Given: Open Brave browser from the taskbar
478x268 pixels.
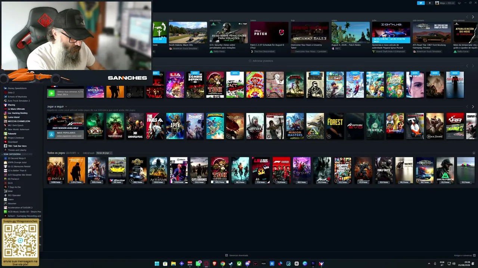Looking at the screenshot, I should [x=214, y=264].
